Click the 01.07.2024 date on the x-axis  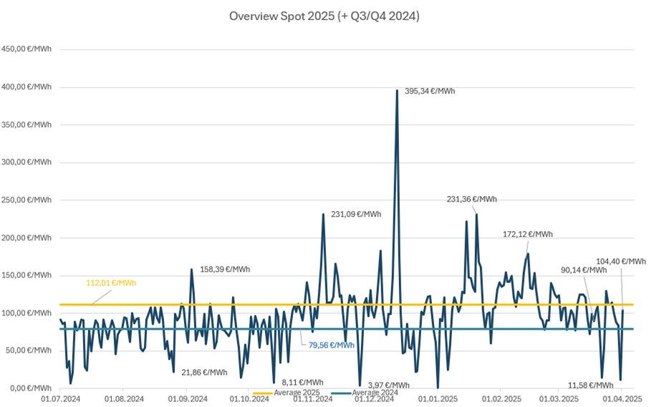(x=60, y=400)
